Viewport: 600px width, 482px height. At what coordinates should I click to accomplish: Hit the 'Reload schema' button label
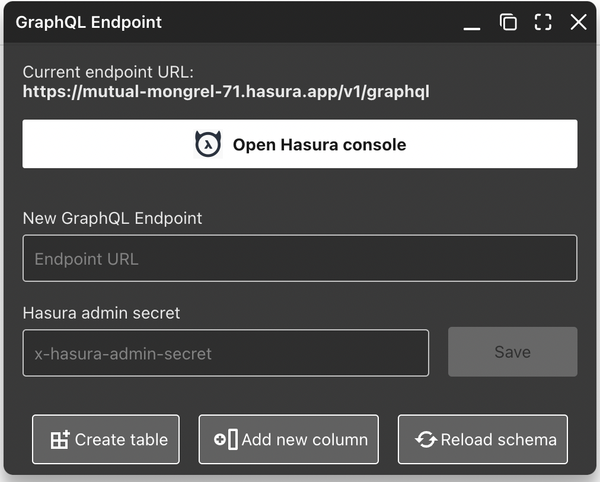click(x=499, y=439)
